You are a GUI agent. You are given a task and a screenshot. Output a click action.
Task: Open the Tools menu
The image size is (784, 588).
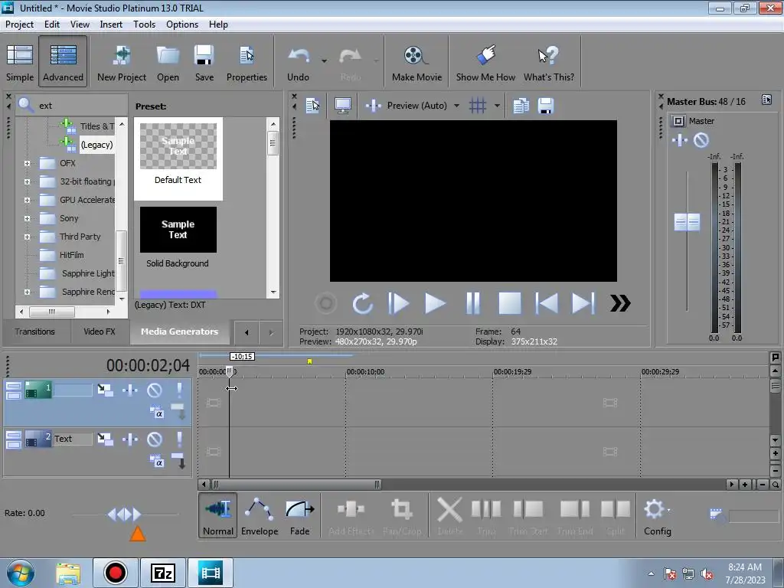pos(144,24)
